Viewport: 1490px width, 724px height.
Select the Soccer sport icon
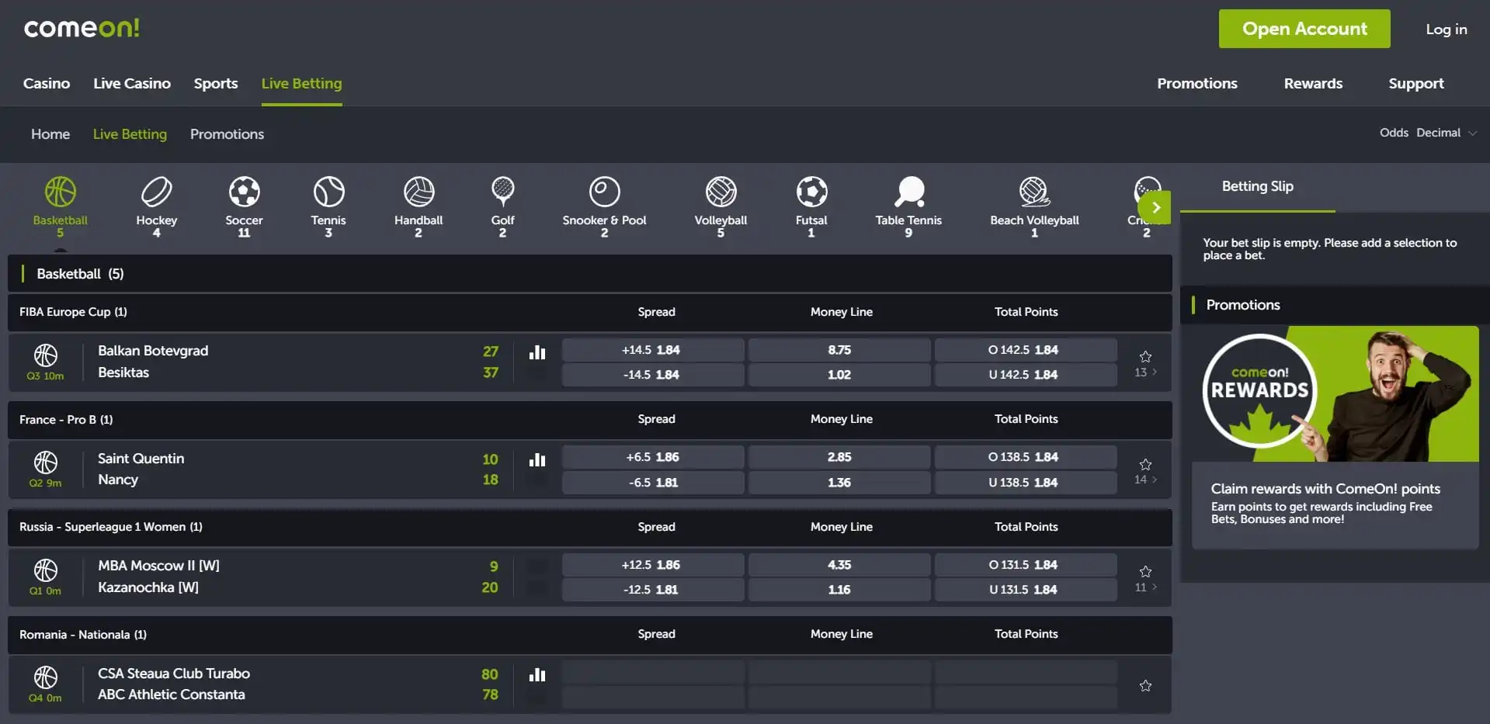(244, 192)
